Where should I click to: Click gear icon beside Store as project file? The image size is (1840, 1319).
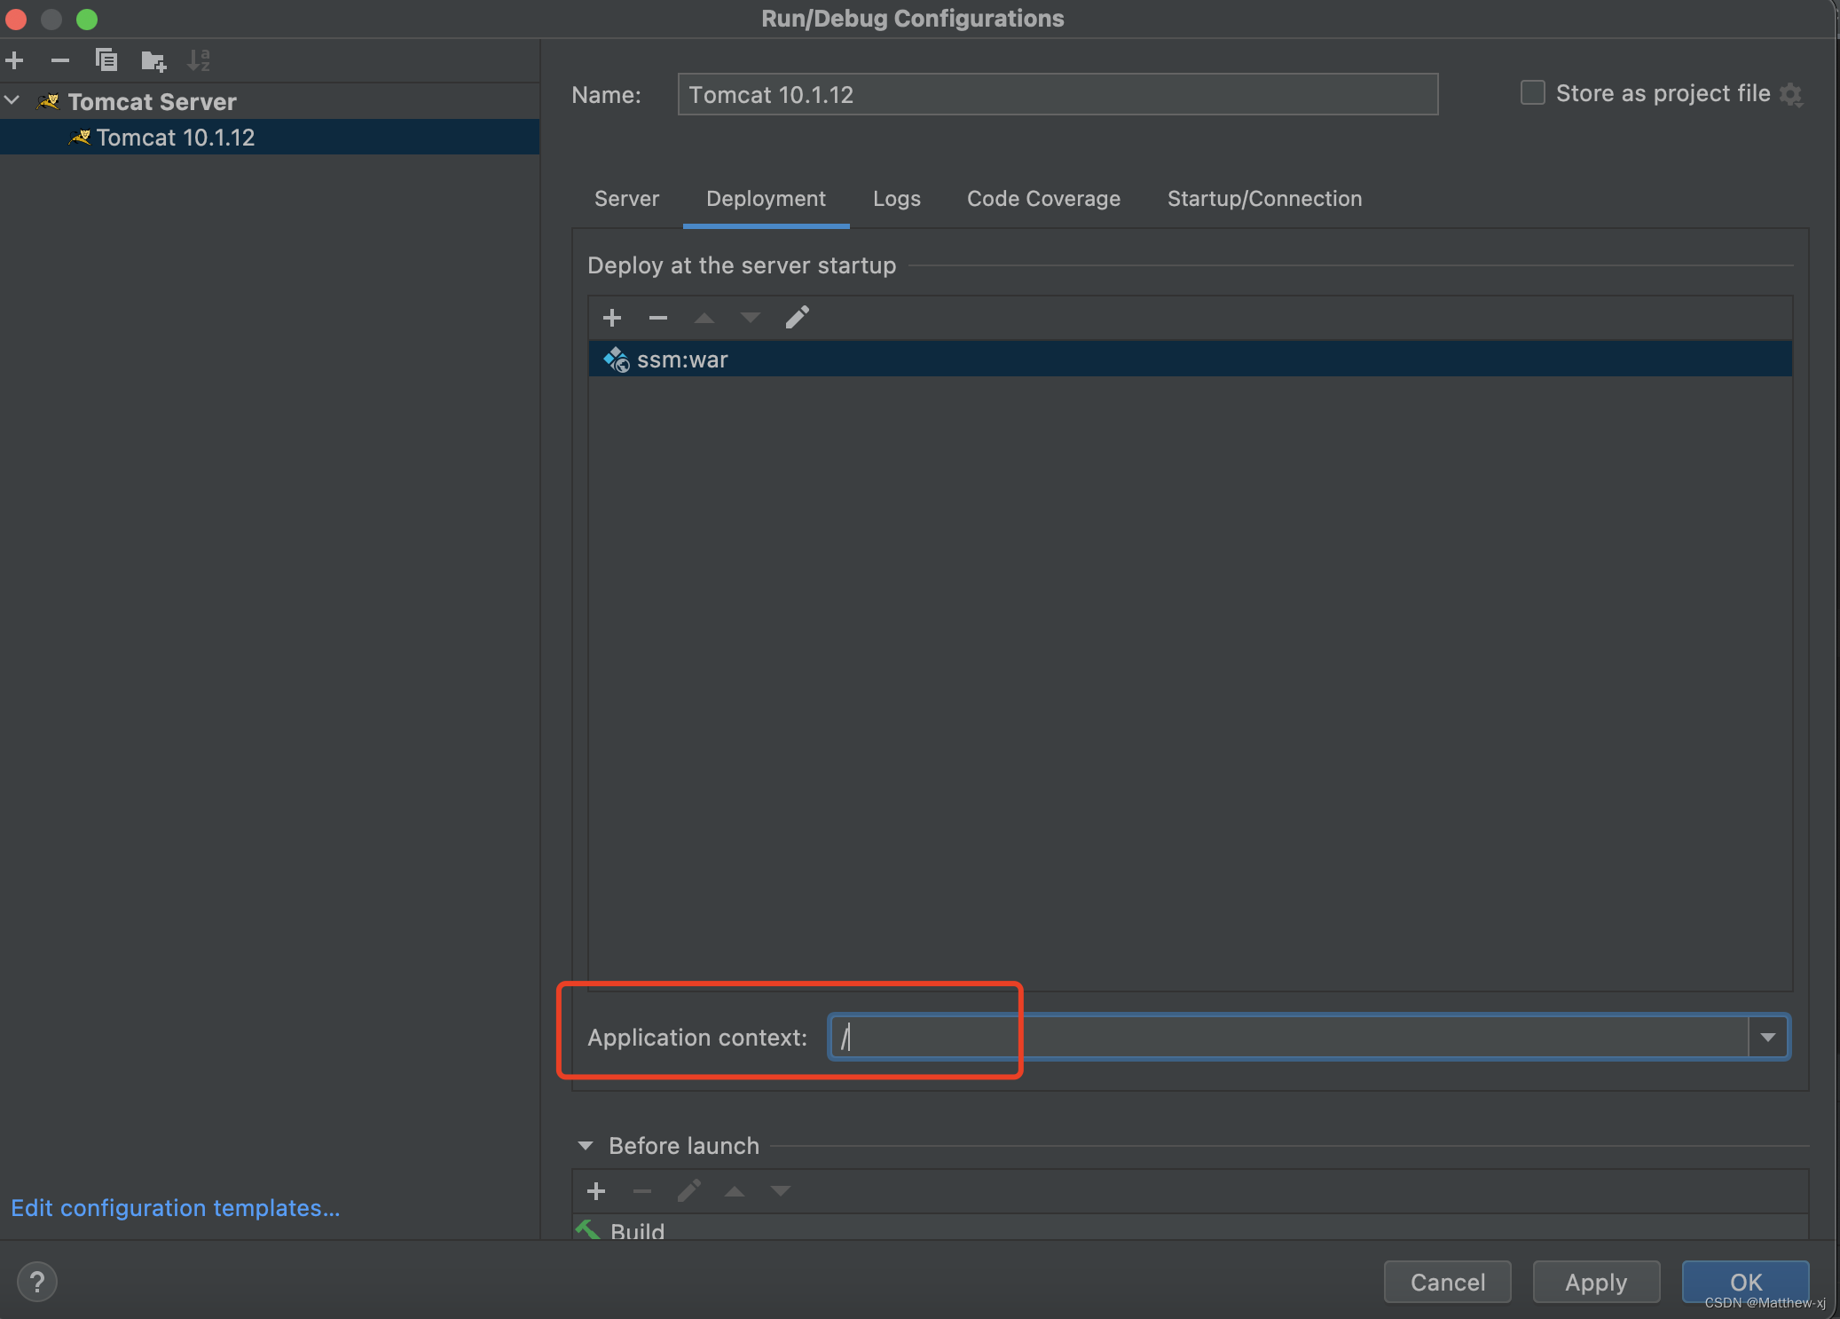1790,94
